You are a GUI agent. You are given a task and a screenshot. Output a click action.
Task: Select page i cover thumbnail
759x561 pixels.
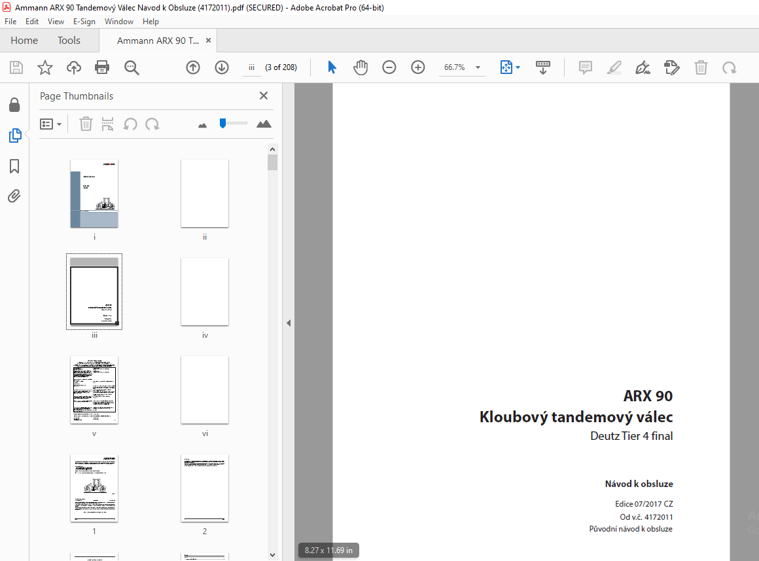coord(94,194)
